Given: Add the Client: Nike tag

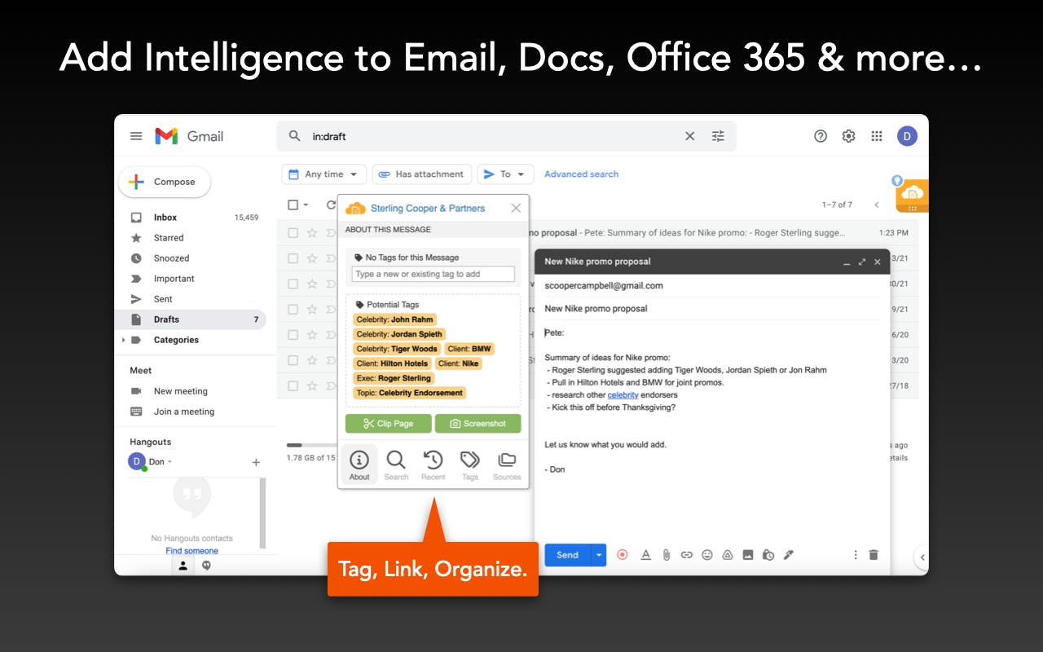Looking at the screenshot, I should pyautogui.click(x=458, y=363).
